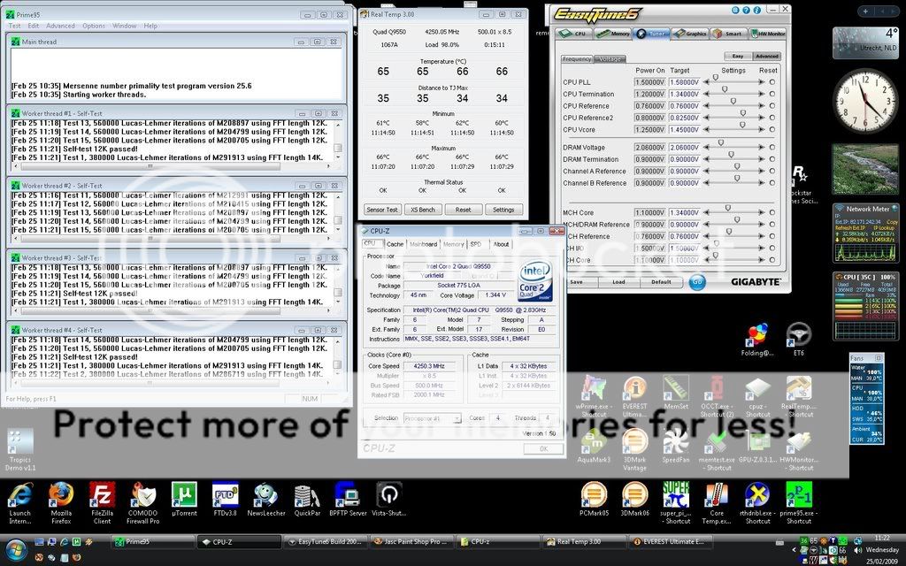Click the CPU PLL decrease arrow
Image resolution: width=906 pixels, height=566 pixels.
coord(705,82)
